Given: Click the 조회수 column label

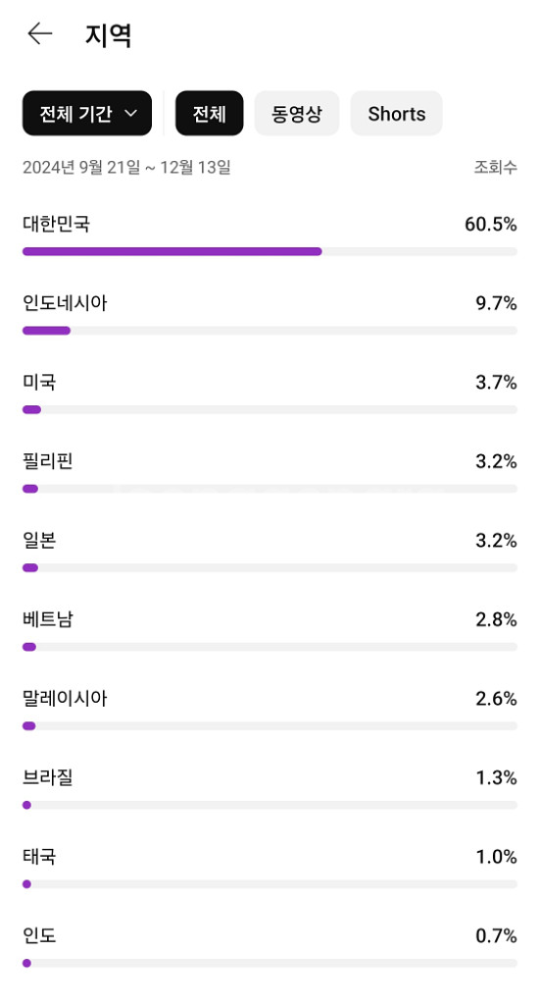Looking at the screenshot, I should [495, 167].
